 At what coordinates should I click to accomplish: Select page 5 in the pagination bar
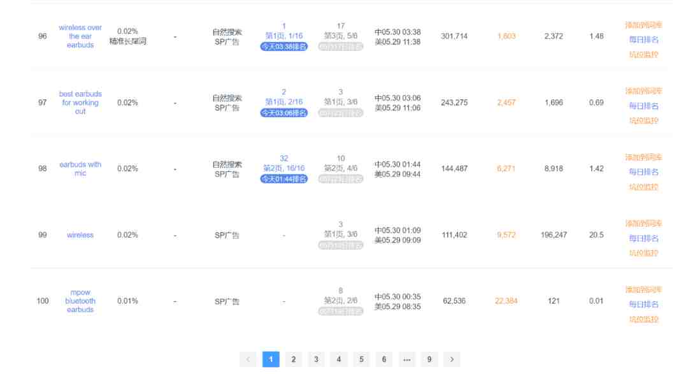point(361,359)
